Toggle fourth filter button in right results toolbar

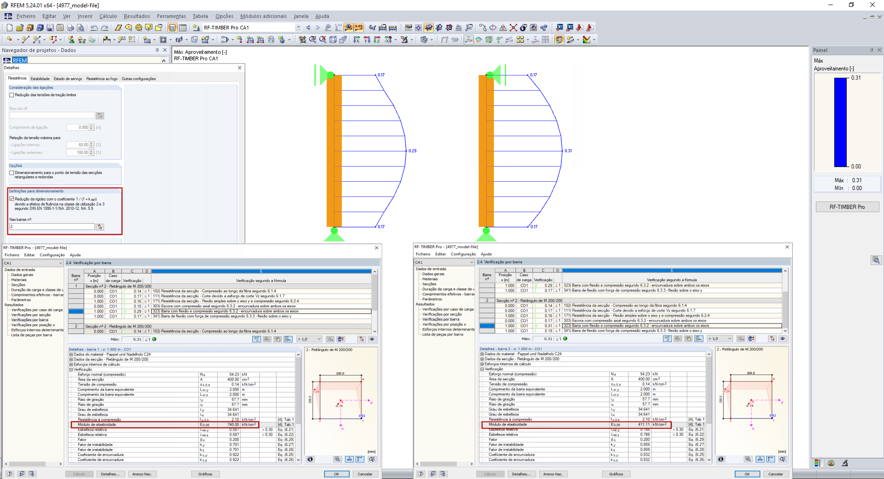pos(699,339)
